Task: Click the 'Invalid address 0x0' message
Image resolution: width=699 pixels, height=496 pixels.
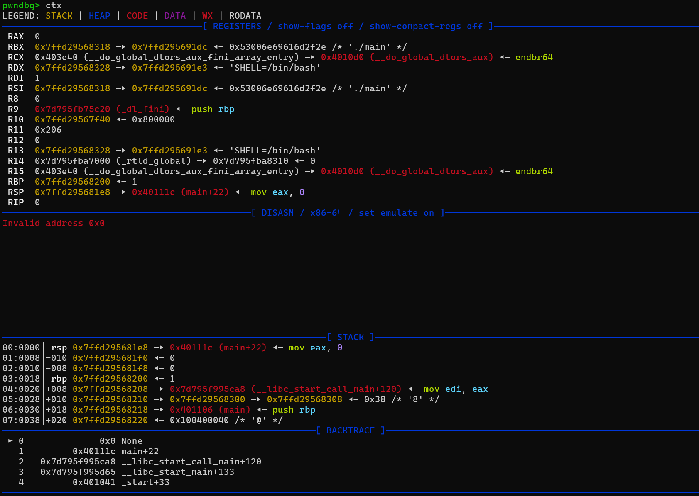Action: click(x=54, y=223)
